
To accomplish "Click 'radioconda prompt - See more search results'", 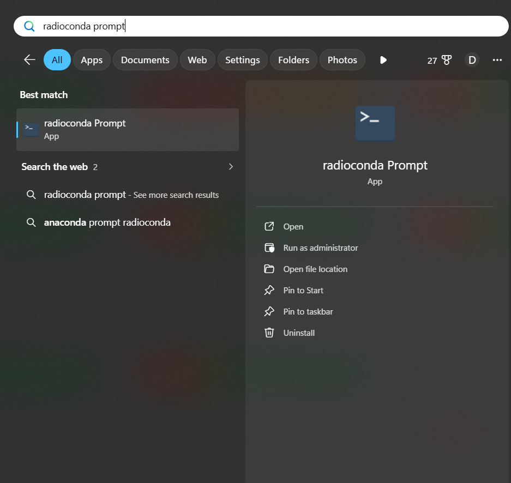I will pyautogui.click(x=131, y=195).
